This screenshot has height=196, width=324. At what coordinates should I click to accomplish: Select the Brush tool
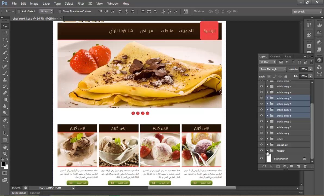5,73
